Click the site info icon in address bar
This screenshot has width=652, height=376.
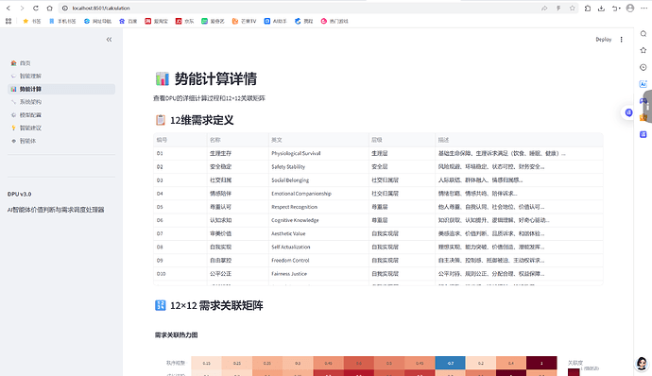pos(65,8)
